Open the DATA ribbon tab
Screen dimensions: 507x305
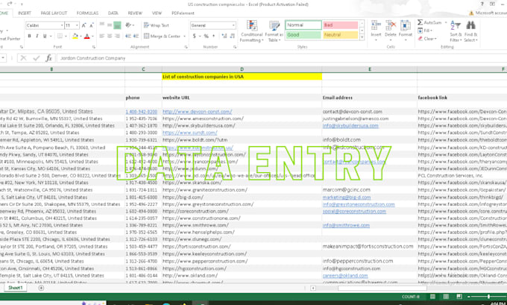pos(113,13)
